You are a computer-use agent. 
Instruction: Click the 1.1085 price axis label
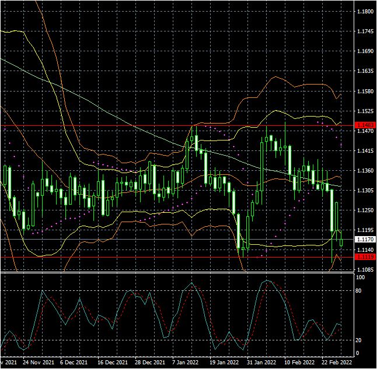(x=365, y=270)
